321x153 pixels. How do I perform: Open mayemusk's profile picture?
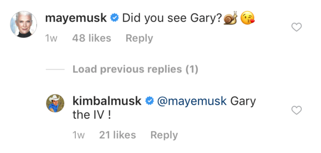tap(24, 24)
